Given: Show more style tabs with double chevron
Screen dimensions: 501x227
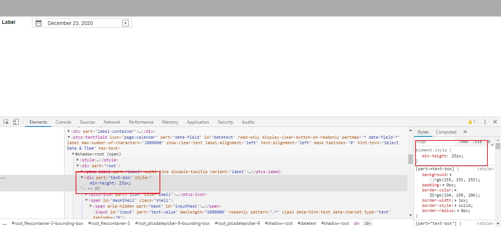Looking at the screenshot, I should coord(465,132).
